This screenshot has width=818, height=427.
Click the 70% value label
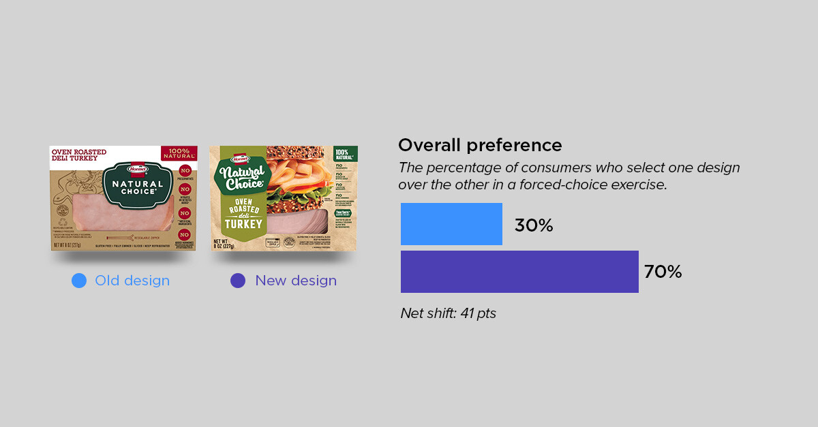pos(663,272)
